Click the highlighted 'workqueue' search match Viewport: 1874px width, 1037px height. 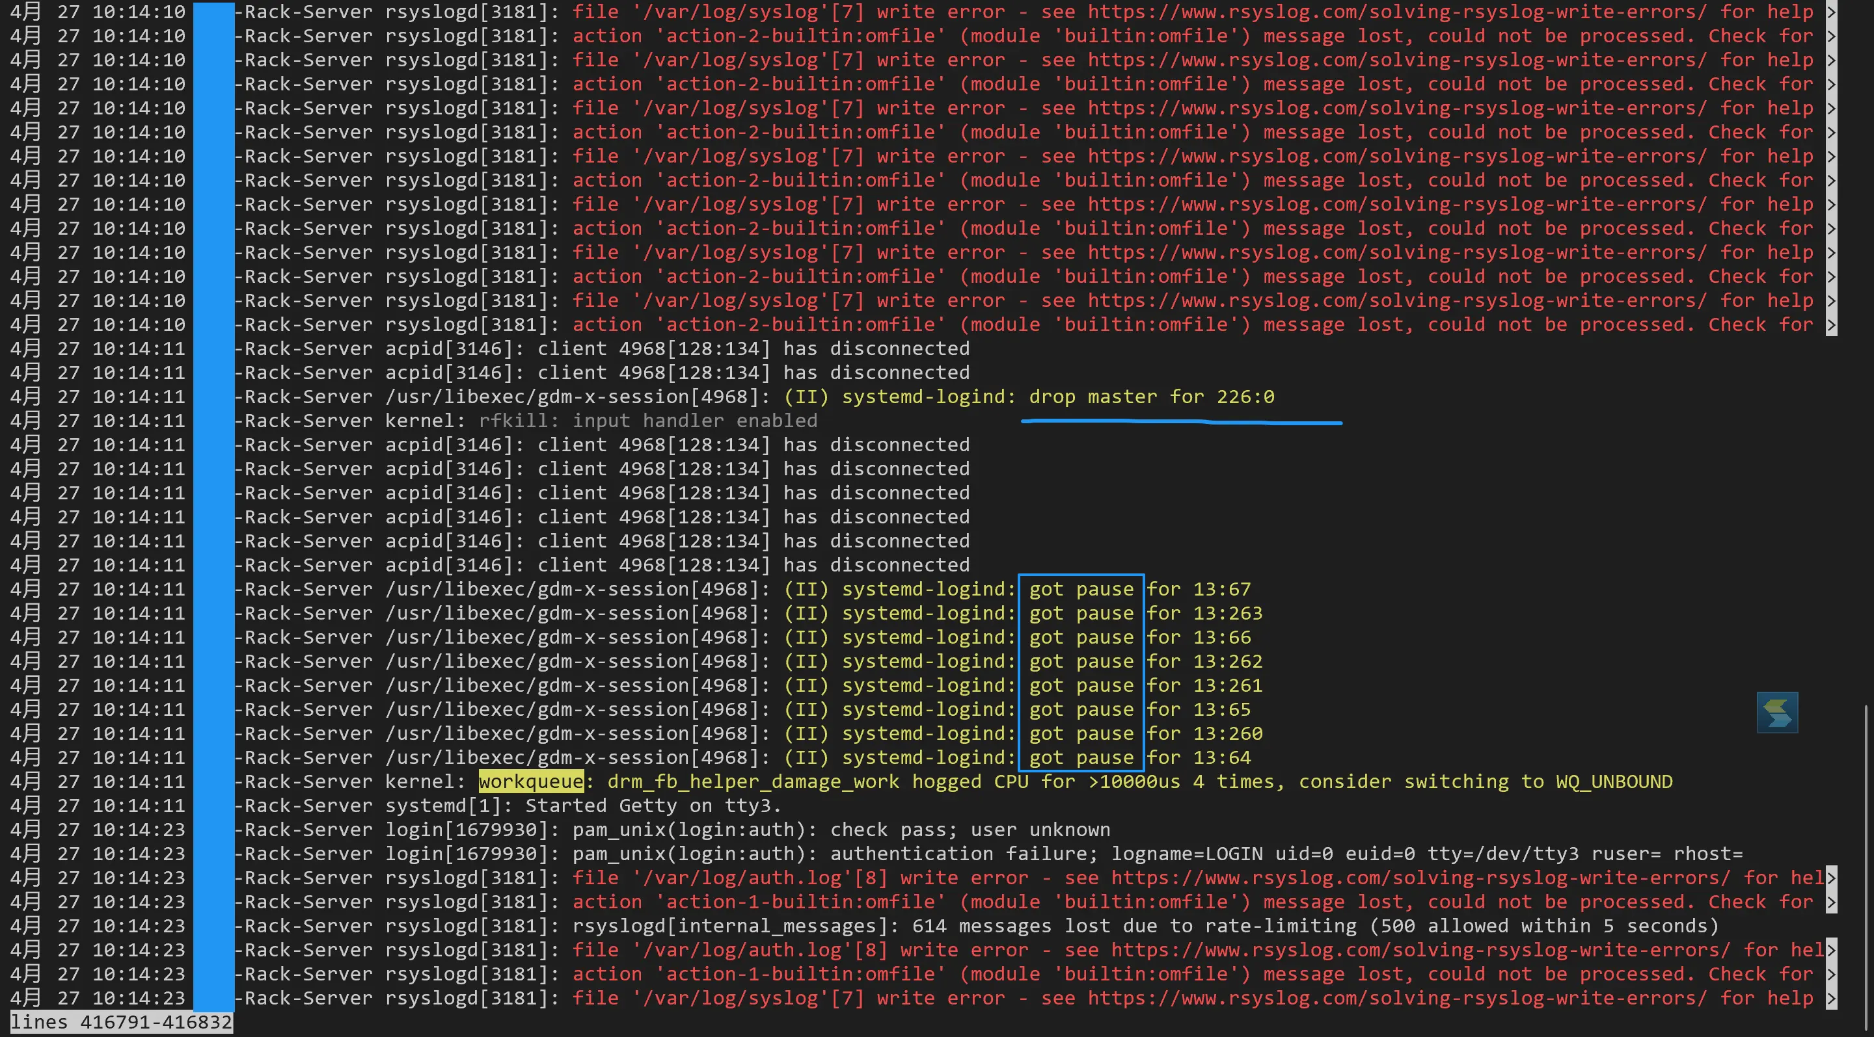530,781
